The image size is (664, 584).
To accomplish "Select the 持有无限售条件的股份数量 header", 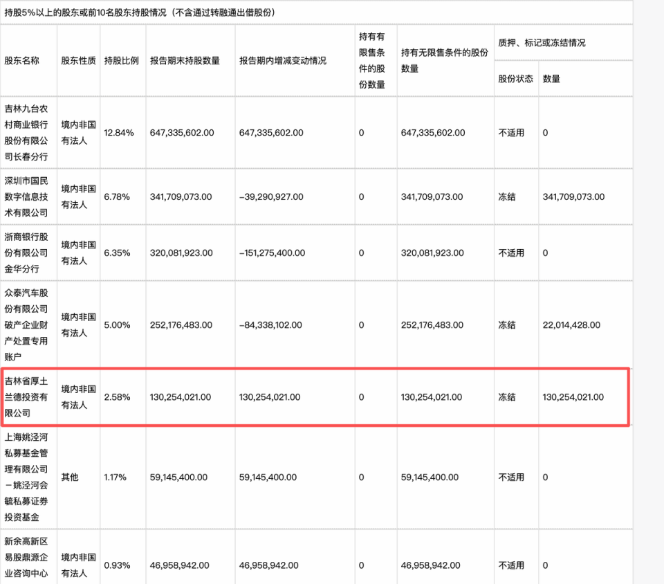I will click(x=445, y=61).
